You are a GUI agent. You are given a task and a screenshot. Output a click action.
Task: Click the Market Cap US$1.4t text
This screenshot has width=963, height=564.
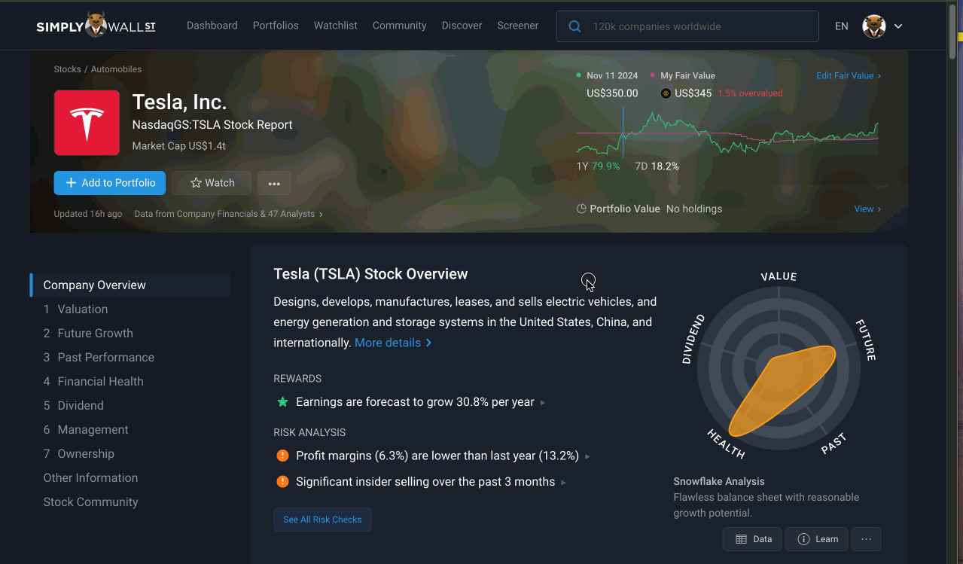178,146
